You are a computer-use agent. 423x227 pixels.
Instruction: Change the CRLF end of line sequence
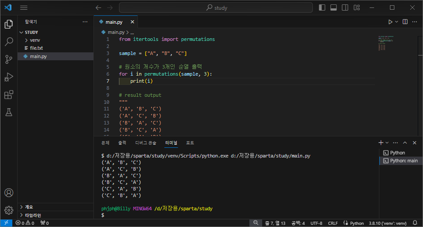click(333, 223)
